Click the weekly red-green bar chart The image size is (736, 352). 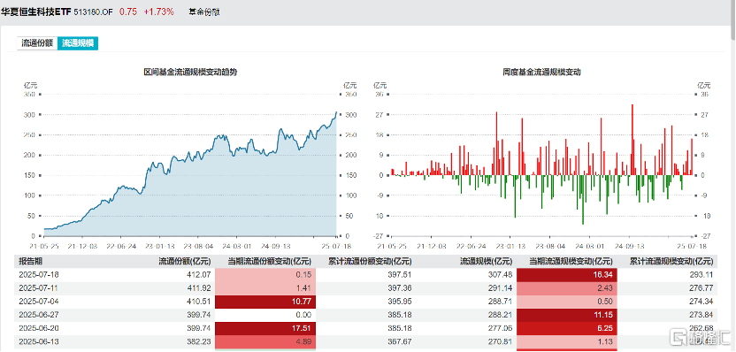(x=542, y=165)
